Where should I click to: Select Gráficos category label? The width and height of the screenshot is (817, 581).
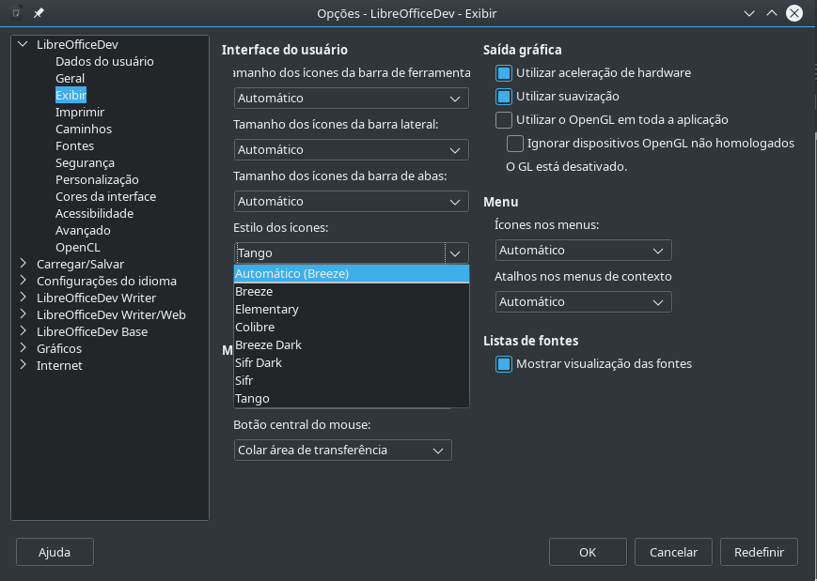(59, 348)
